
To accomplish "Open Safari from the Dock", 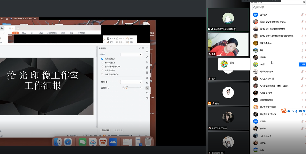I will click(x=68, y=142).
